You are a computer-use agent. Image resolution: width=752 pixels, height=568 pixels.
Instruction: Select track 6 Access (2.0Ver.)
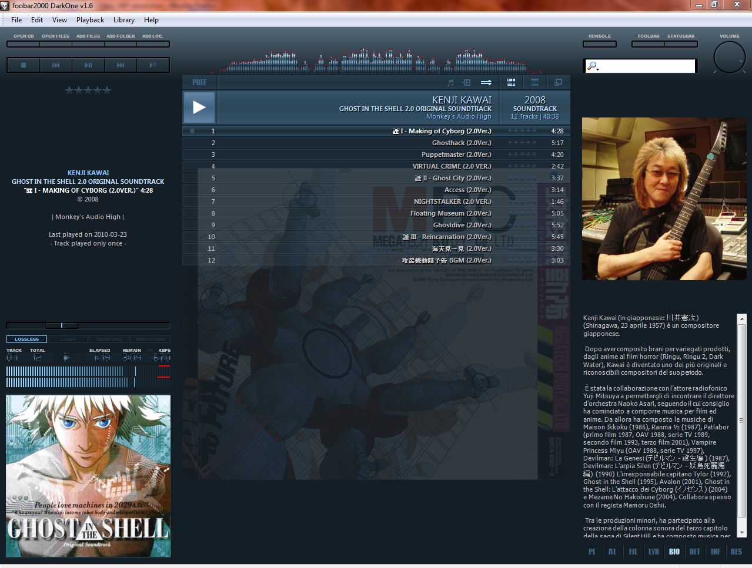click(376, 190)
